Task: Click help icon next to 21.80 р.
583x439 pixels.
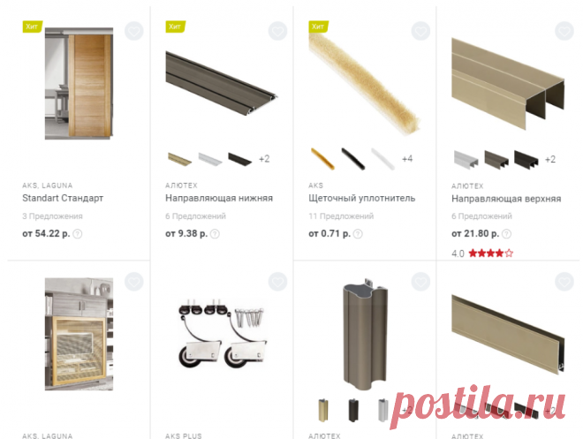Action: click(506, 234)
